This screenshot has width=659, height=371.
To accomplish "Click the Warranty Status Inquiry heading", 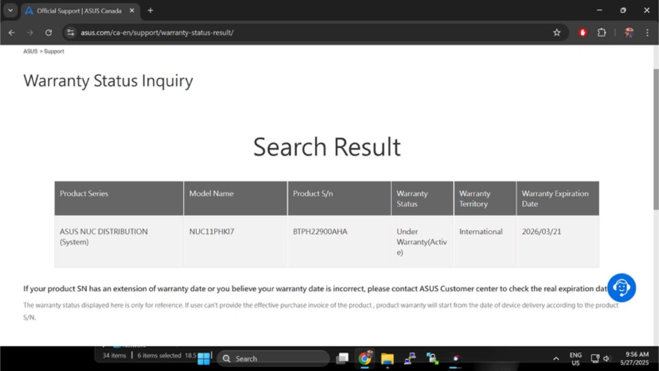I will coord(108,81).
